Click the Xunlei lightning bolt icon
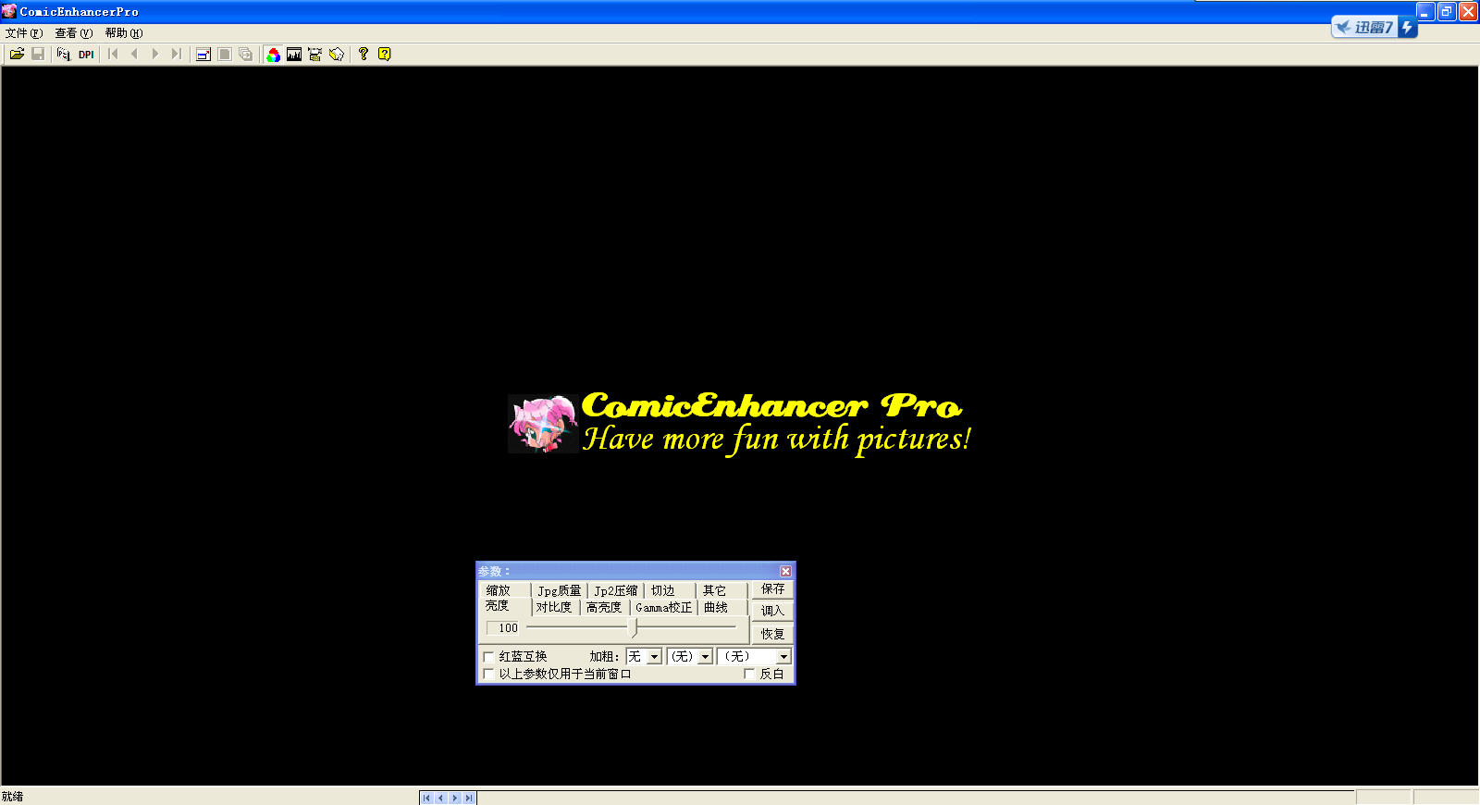1480x805 pixels. (x=1407, y=28)
